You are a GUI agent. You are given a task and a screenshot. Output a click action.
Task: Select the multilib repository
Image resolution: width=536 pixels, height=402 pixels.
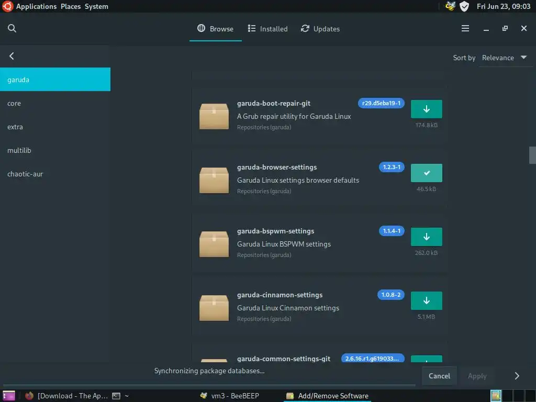coord(55,150)
